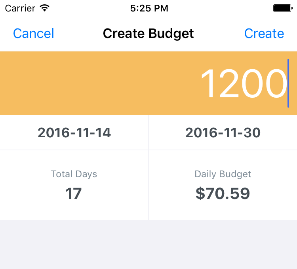Tap the battery icon in the status bar

tap(283, 8)
